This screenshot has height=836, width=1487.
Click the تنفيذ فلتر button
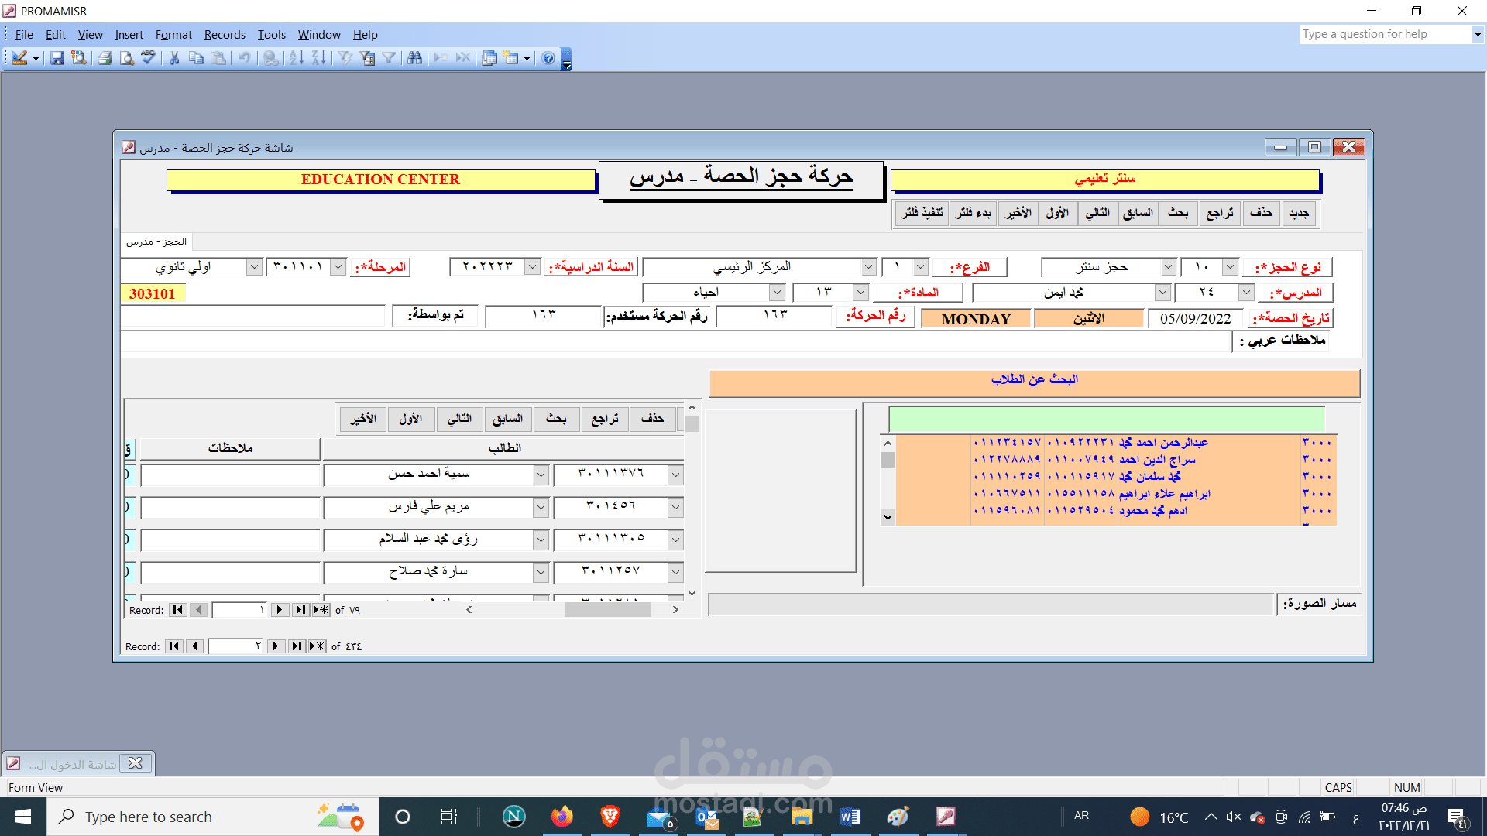pyautogui.click(x=922, y=213)
